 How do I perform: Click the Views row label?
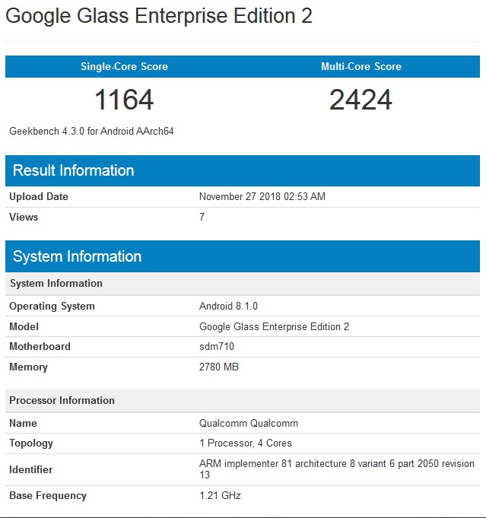(x=24, y=217)
